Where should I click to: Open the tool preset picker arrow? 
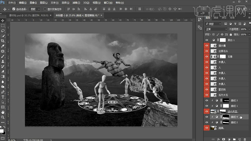point(8,9)
